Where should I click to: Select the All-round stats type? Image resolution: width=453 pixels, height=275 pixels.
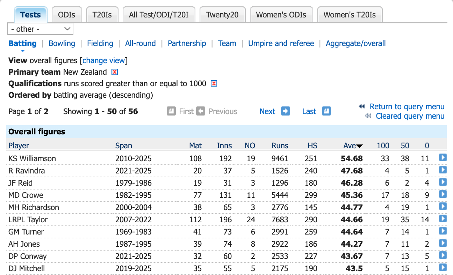[141, 43]
